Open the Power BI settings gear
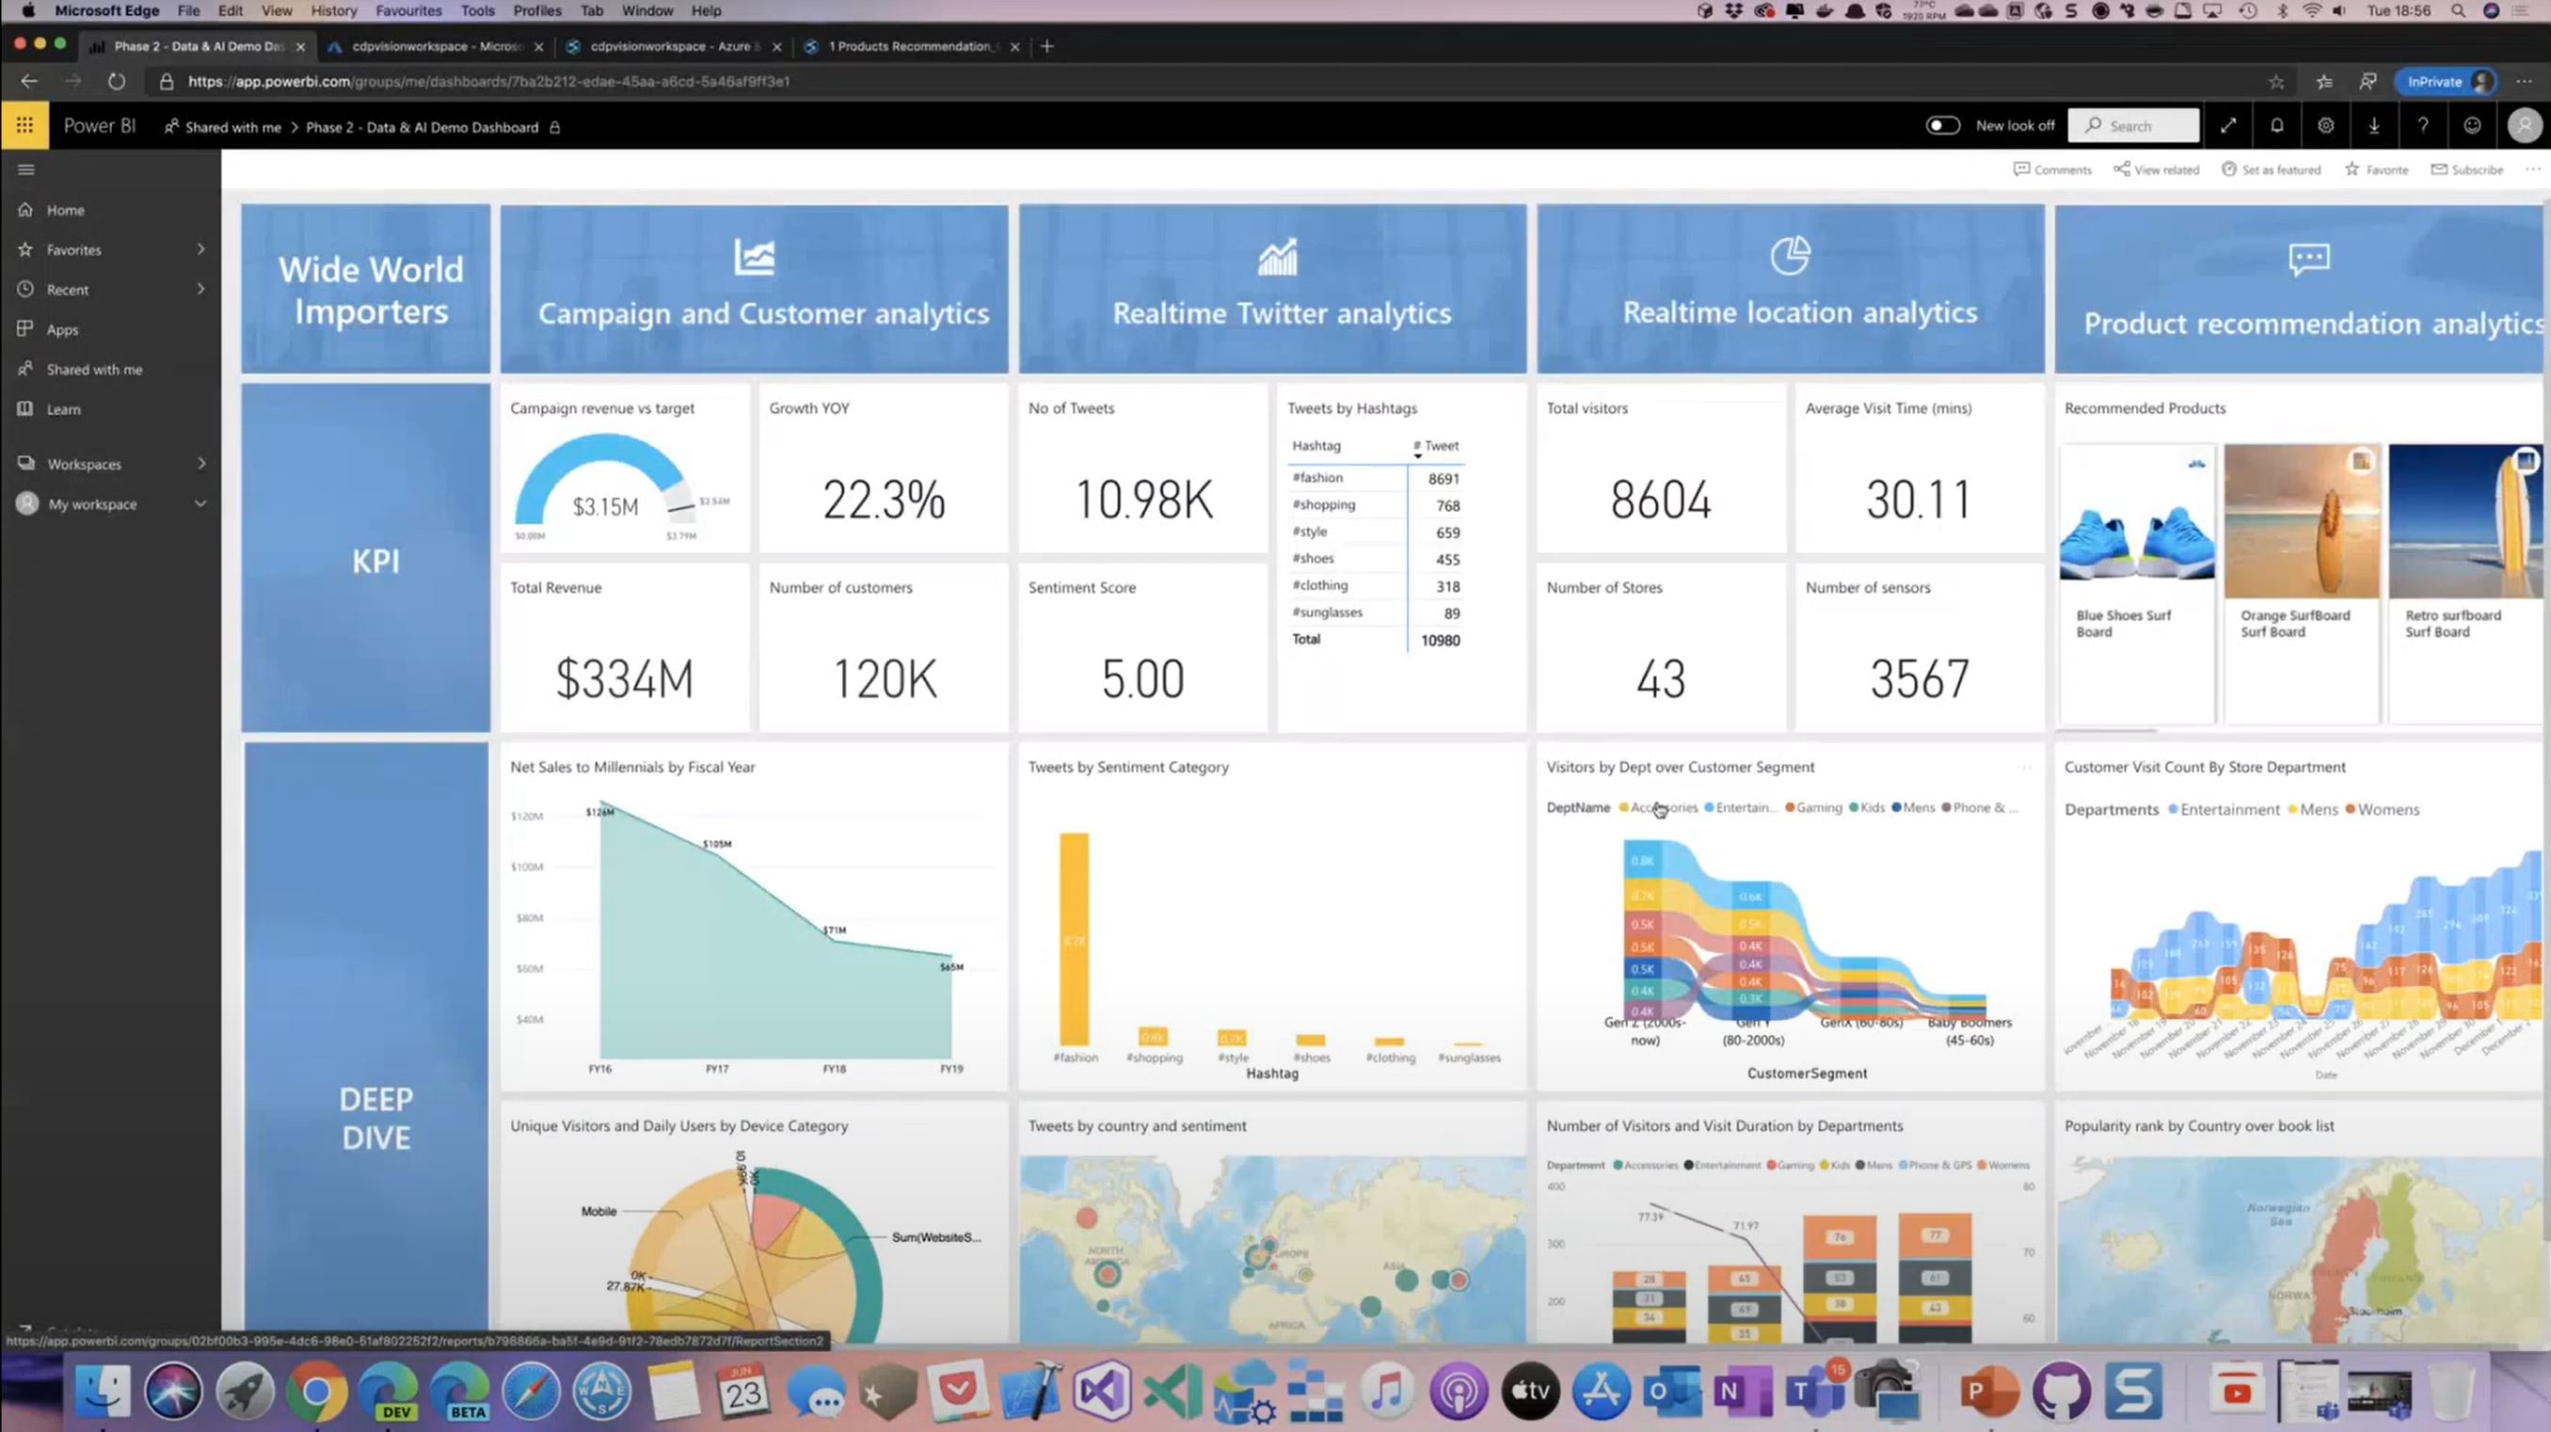The width and height of the screenshot is (2551, 1432). [2325, 126]
